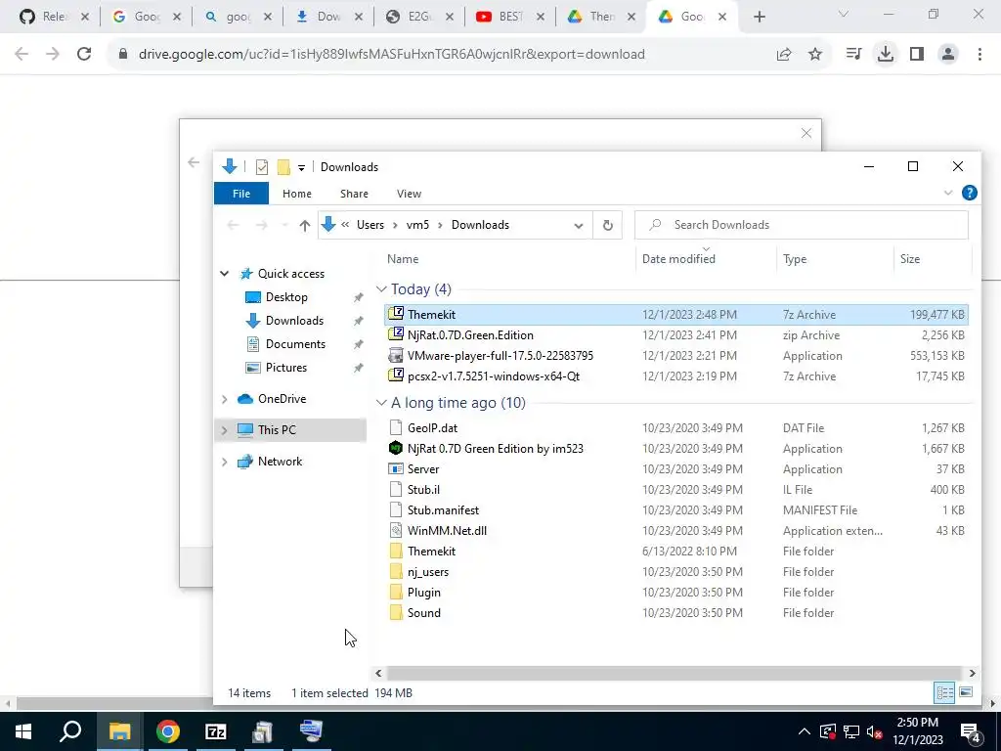This screenshot has width=1001, height=751.
Task: Open the notification center with 4 alerts
Action: pos(970,731)
